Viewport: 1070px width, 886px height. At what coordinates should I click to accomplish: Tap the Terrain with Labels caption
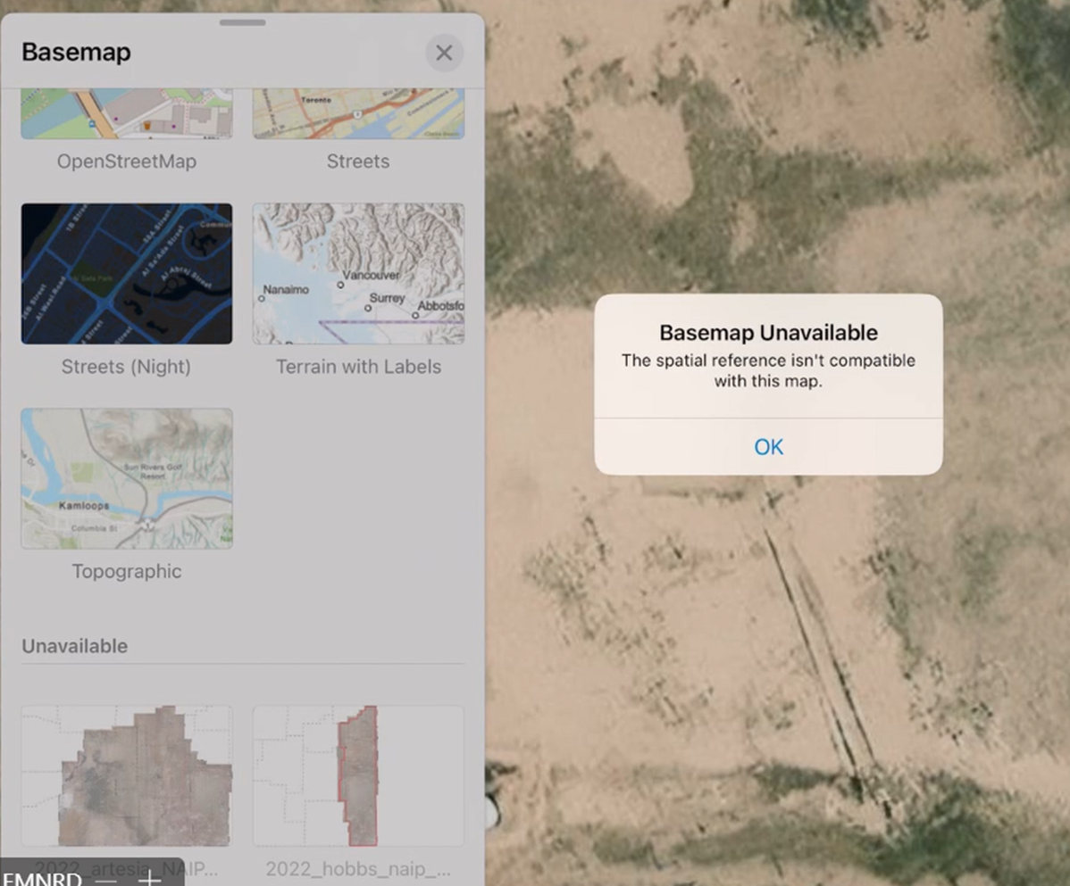pos(357,366)
